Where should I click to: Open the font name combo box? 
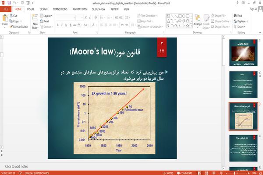[x=66, y=17]
